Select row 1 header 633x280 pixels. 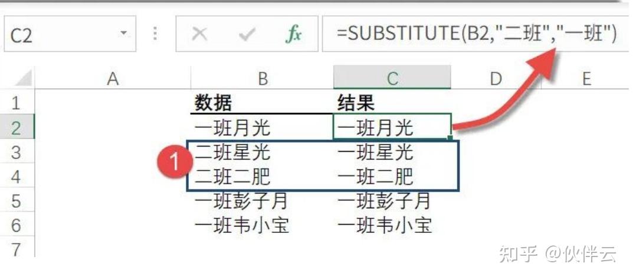pos(16,104)
